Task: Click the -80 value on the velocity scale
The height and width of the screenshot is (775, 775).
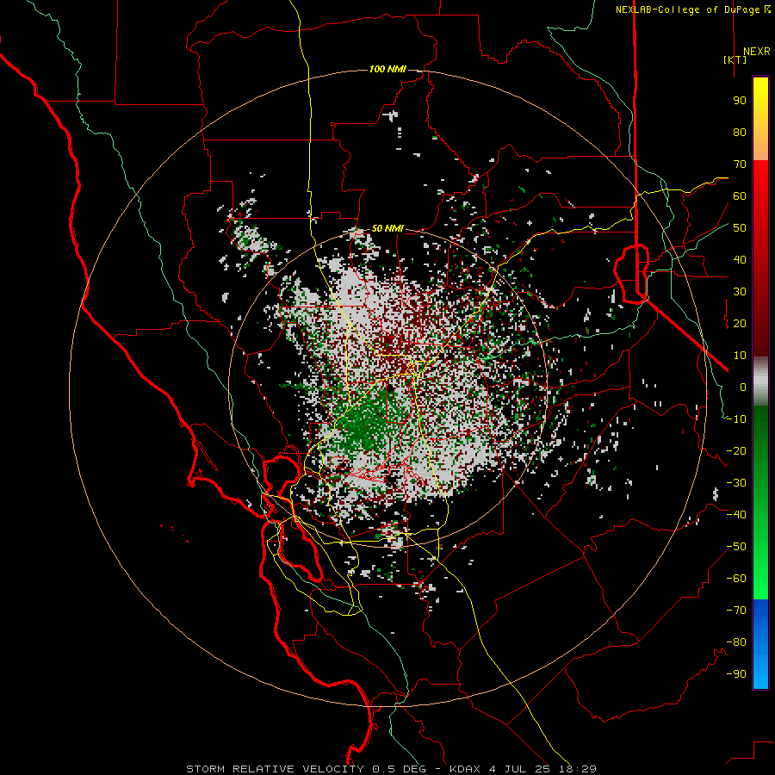Action: (736, 642)
